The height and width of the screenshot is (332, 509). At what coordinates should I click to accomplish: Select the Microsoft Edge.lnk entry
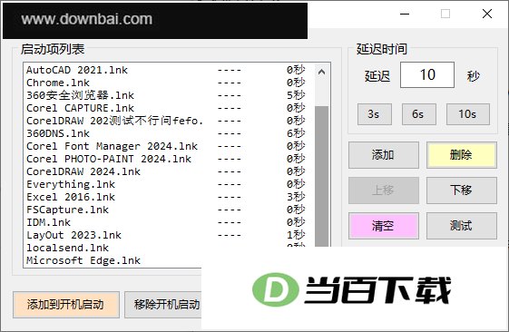coord(113,260)
